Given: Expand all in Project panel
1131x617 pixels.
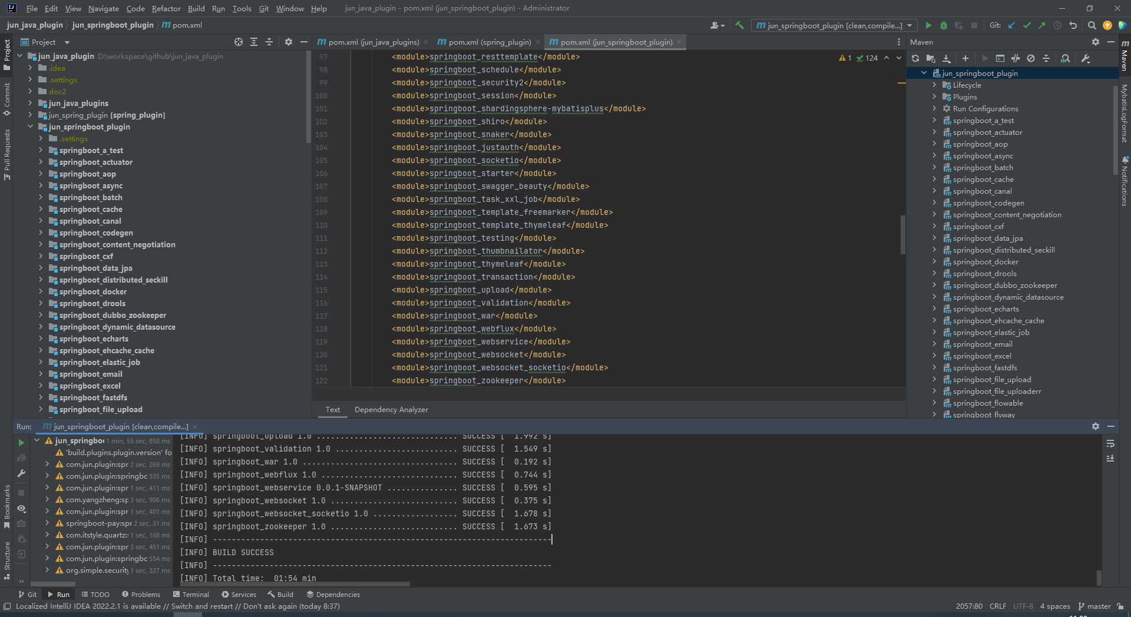Looking at the screenshot, I should pyautogui.click(x=254, y=42).
